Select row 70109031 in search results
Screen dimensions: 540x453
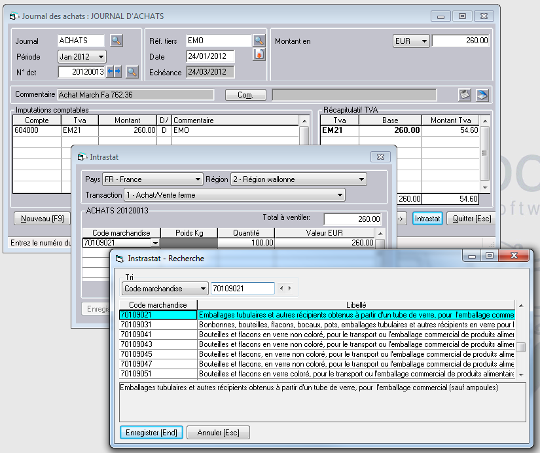point(317,325)
